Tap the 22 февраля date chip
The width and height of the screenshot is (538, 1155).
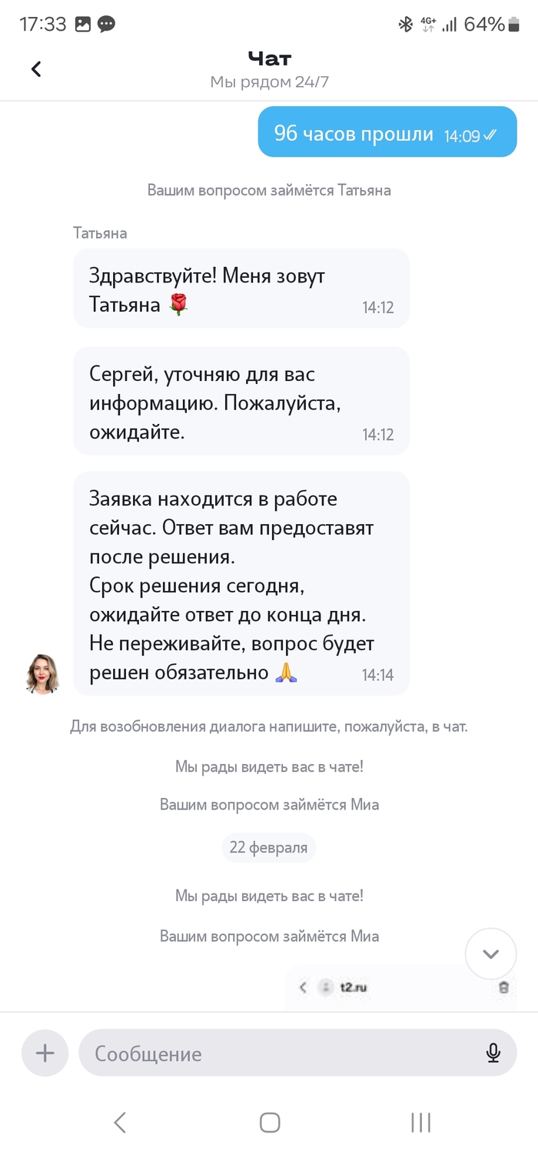pyautogui.click(x=268, y=848)
